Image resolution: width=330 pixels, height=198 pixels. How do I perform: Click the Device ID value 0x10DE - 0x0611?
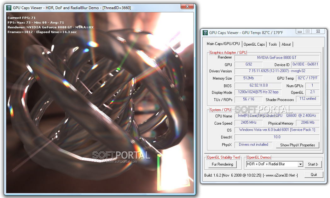pos(305,65)
